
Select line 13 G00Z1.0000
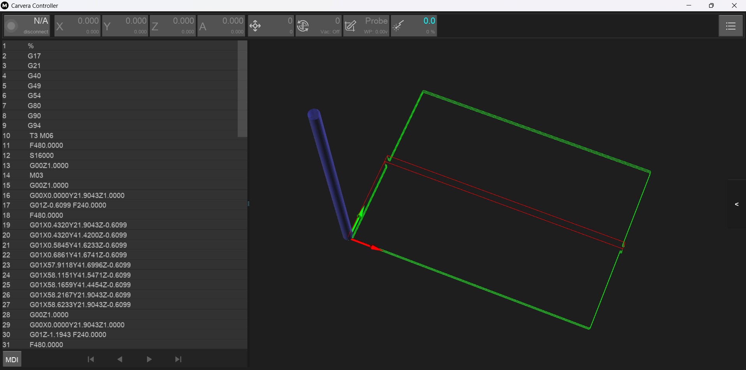(124, 166)
